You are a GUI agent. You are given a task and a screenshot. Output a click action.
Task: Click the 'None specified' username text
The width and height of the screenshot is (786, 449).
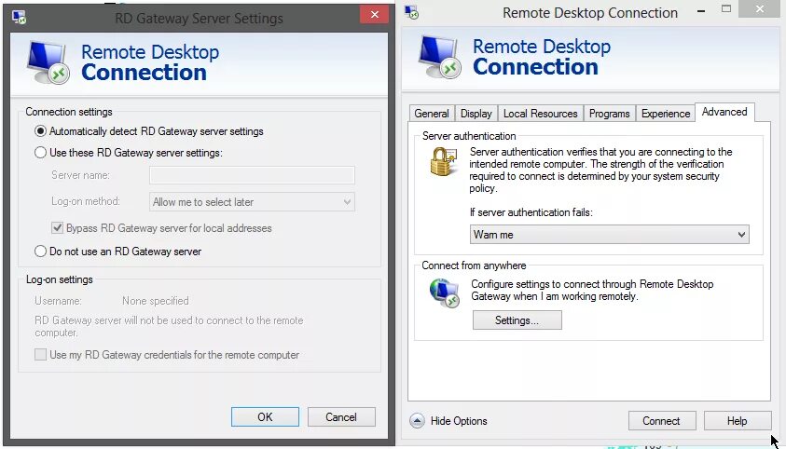click(x=156, y=301)
